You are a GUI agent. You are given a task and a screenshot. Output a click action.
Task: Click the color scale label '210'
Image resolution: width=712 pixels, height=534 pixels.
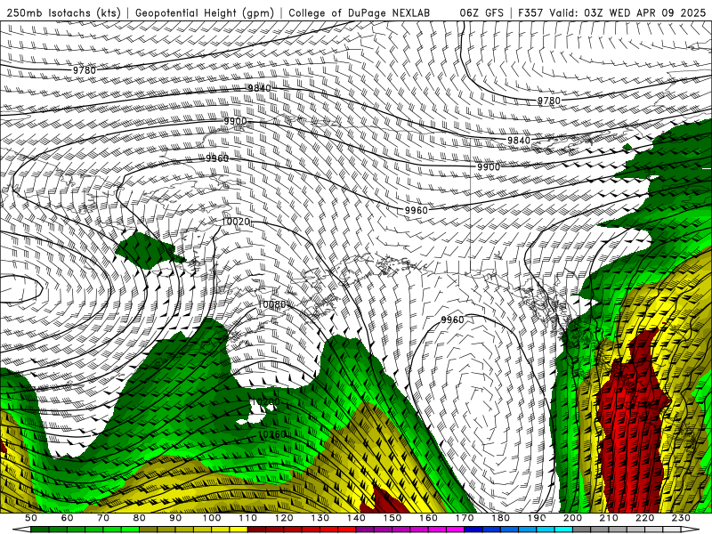[x=609, y=518]
